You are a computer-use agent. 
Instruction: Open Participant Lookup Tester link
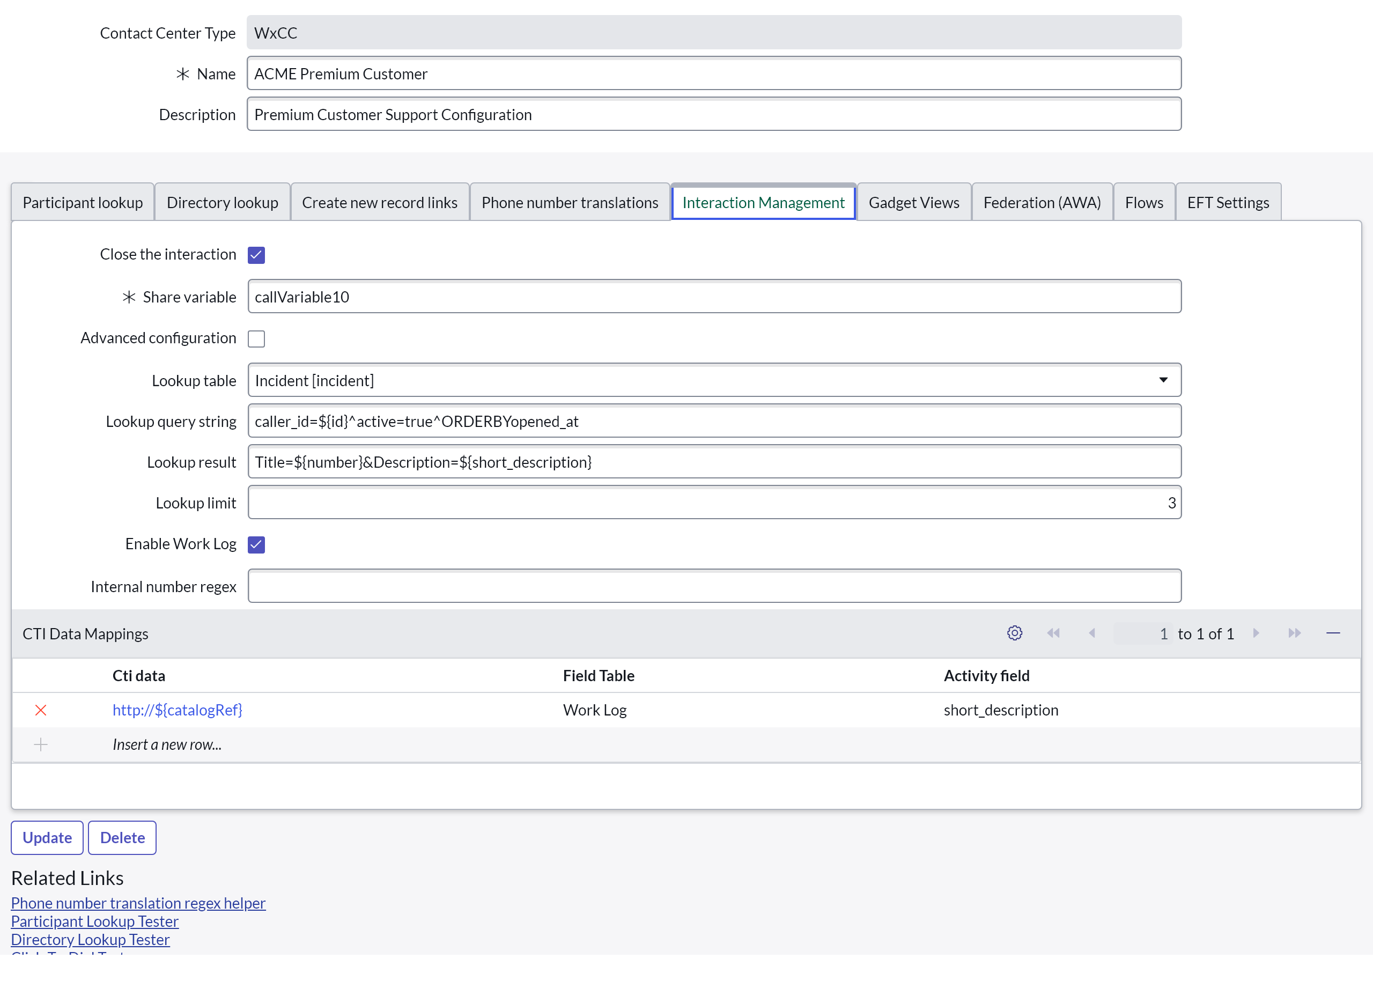click(x=95, y=921)
